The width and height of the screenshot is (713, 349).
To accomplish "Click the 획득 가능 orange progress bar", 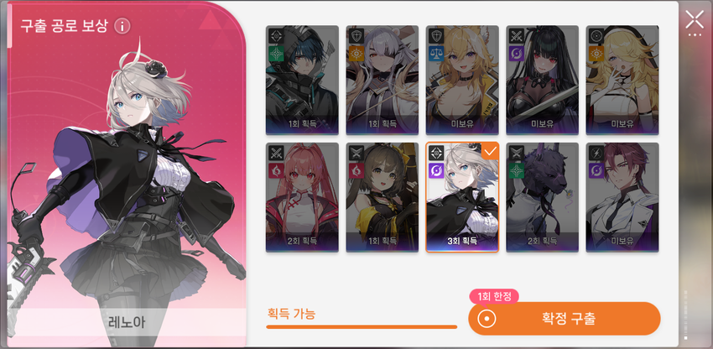I will tap(362, 326).
